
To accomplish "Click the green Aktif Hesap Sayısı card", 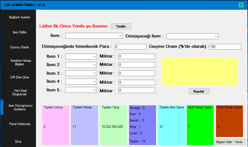I will point(200,125).
